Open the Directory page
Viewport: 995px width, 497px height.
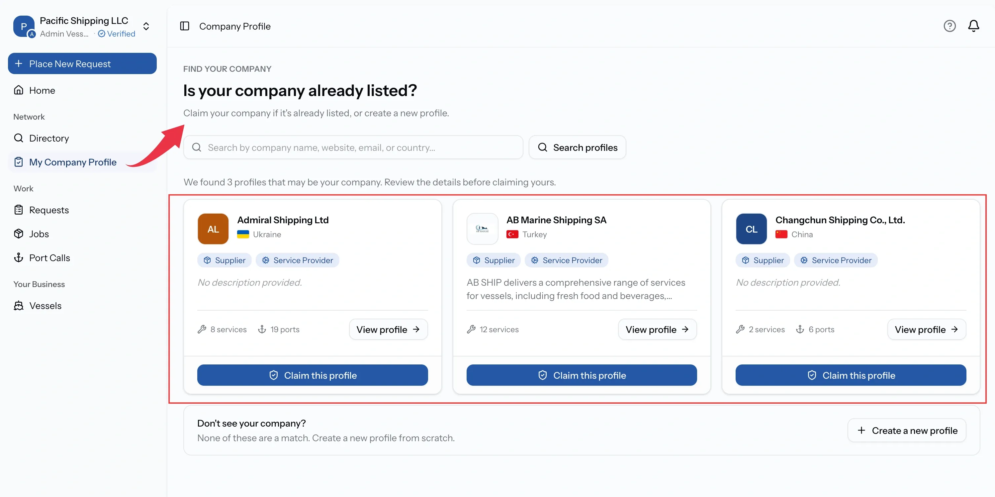pos(82,138)
